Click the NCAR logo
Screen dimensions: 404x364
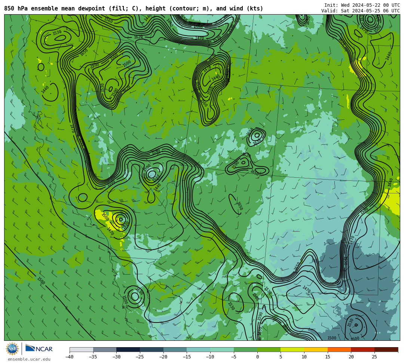[39, 349]
